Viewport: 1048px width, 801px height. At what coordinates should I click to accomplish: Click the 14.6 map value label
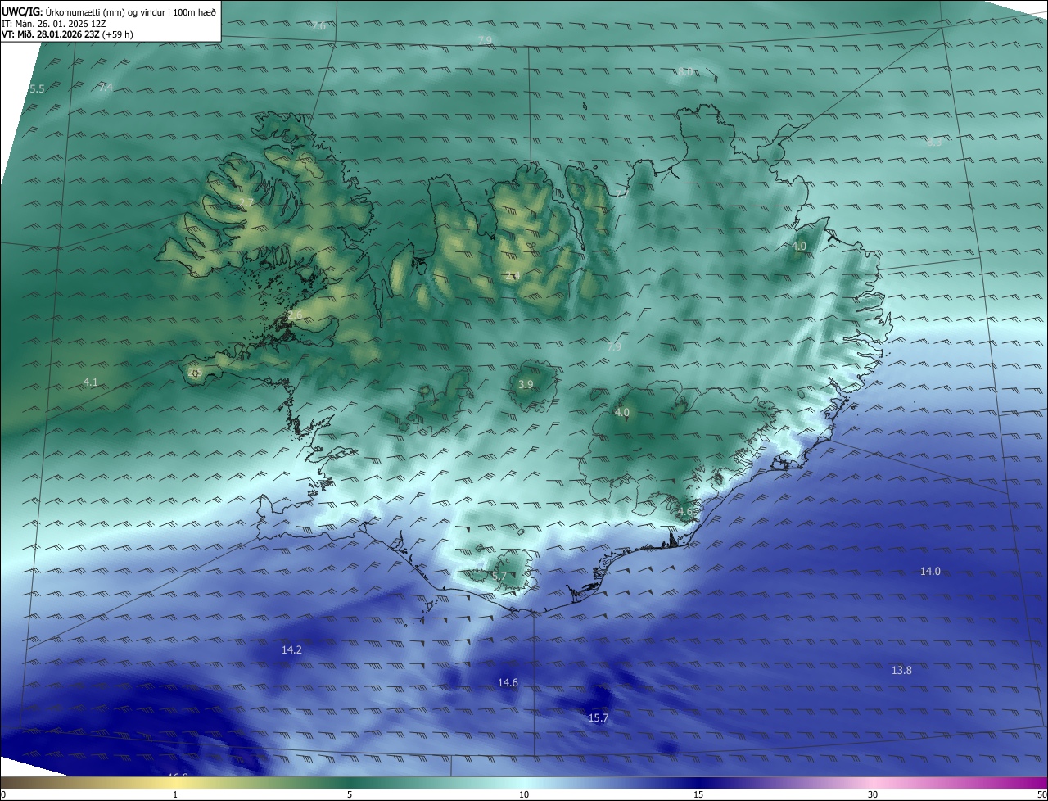point(508,682)
